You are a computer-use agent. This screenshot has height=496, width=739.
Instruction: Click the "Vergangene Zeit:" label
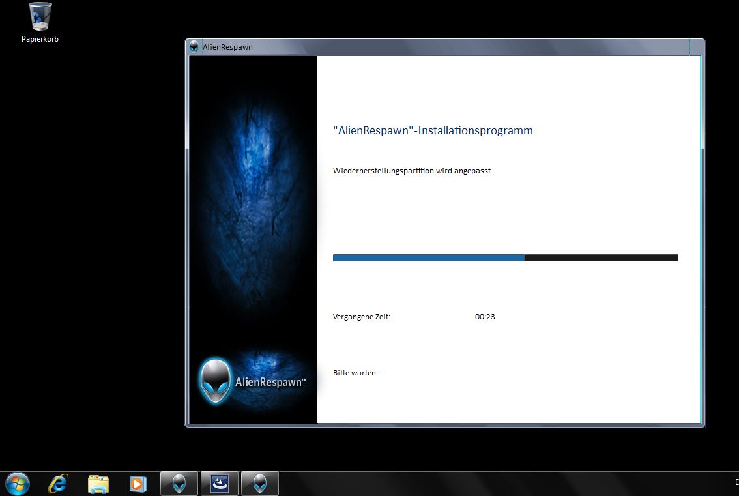(x=362, y=317)
